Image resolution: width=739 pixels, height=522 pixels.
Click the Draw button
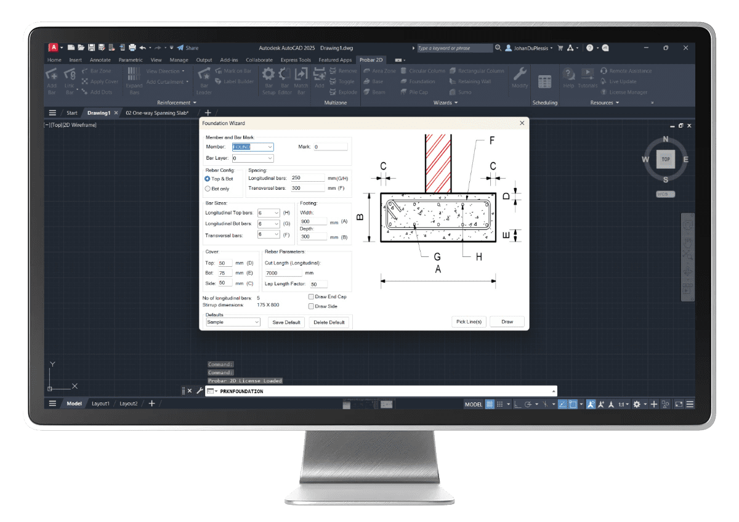point(507,322)
